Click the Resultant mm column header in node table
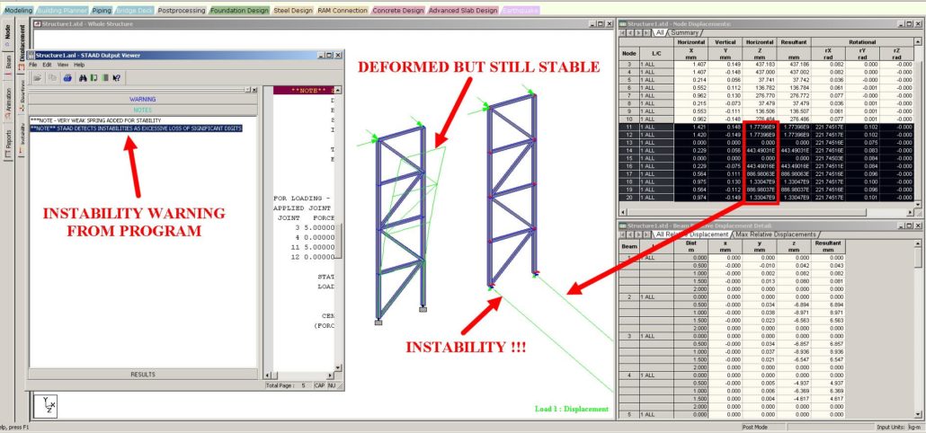Viewport: 926px width, 433px height. pyautogui.click(x=796, y=49)
